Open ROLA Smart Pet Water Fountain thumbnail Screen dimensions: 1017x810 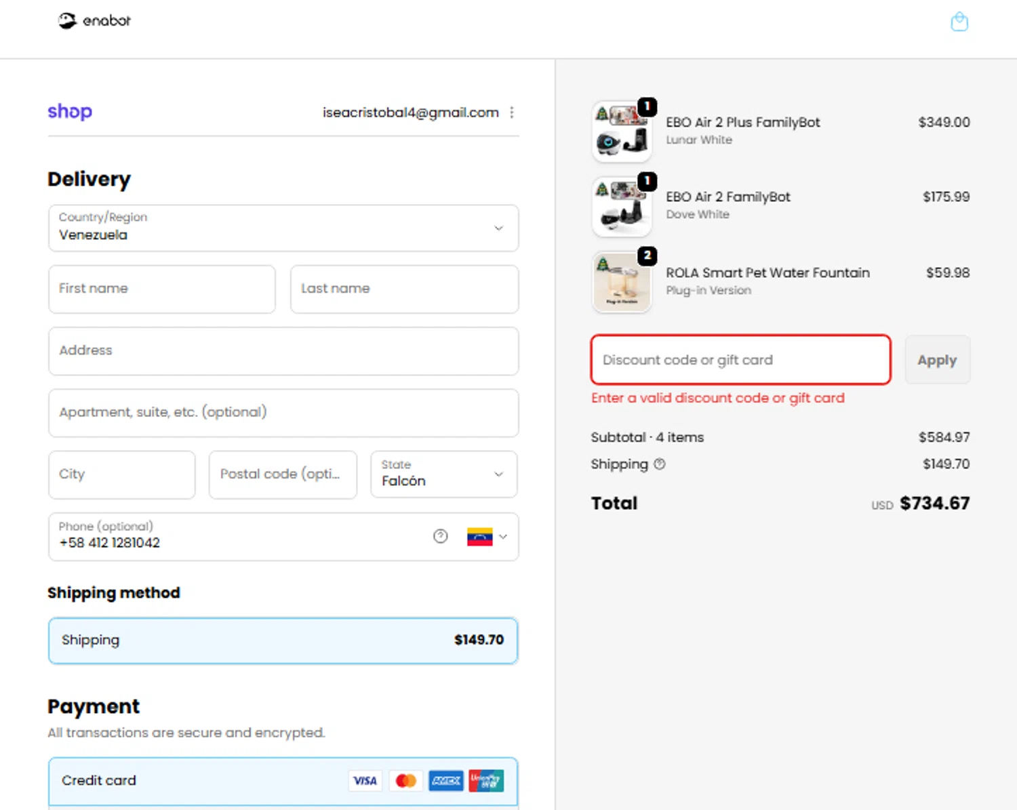click(622, 282)
